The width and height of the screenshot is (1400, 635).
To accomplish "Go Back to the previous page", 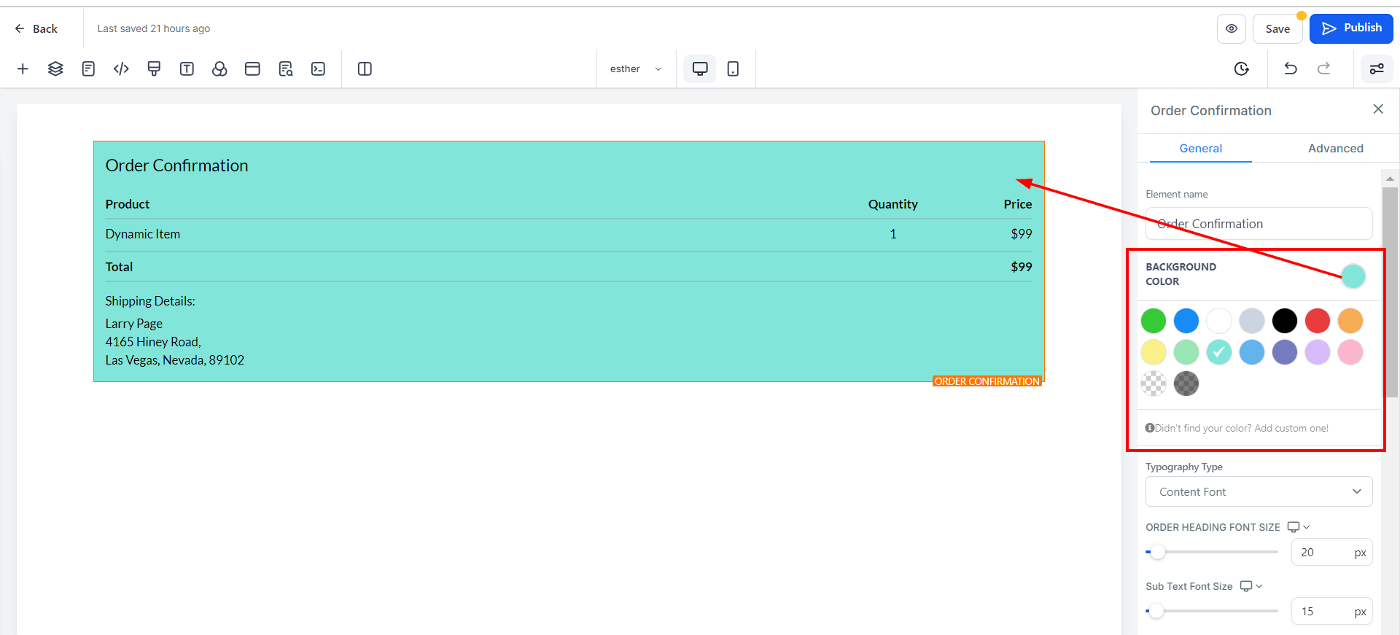I will [x=36, y=28].
